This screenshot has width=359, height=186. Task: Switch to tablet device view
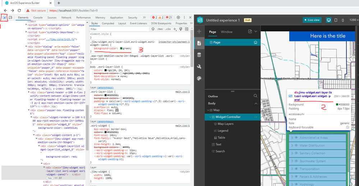[x=336, y=20]
